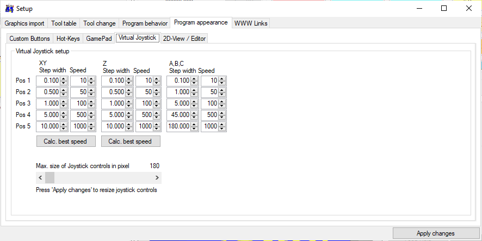Image resolution: width=482 pixels, height=241 pixels.
Task: Select the Hot-Keys sub-tab
Action: 68,39
